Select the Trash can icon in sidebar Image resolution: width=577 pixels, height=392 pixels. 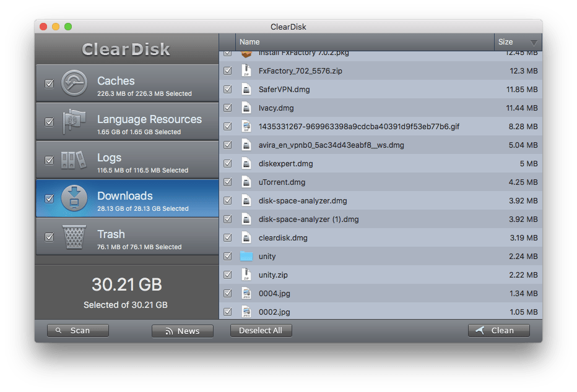(x=74, y=237)
